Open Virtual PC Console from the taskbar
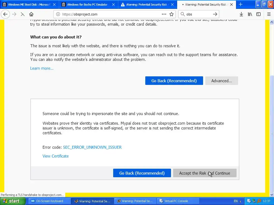Image resolution: width=274 pixels, height=205 pixels. (178, 201)
